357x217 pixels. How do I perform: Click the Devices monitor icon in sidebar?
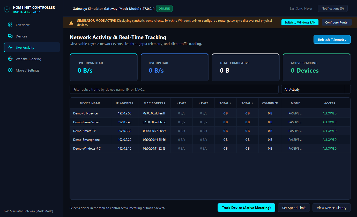tap(10, 36)
